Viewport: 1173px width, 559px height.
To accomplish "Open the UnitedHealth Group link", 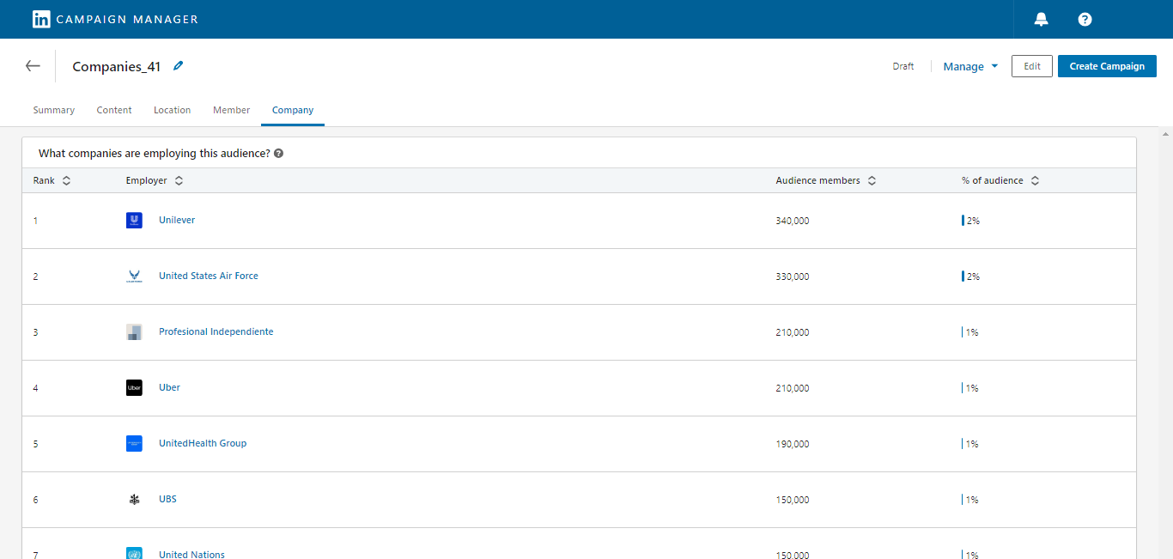I will pyautogui.click(x=203, y=443).
